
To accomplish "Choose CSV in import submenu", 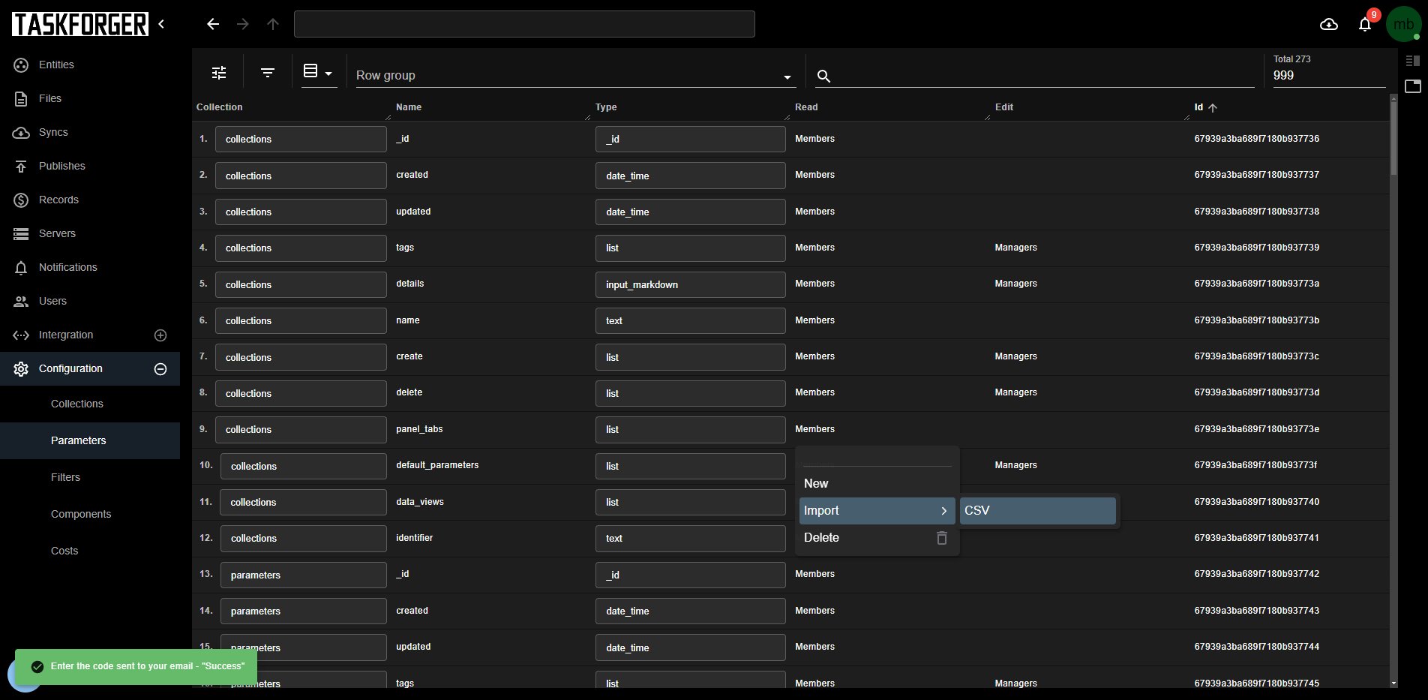I will click(1038, 511).
